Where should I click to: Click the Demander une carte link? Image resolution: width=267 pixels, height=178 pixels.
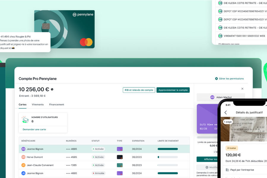click(34, 129)
